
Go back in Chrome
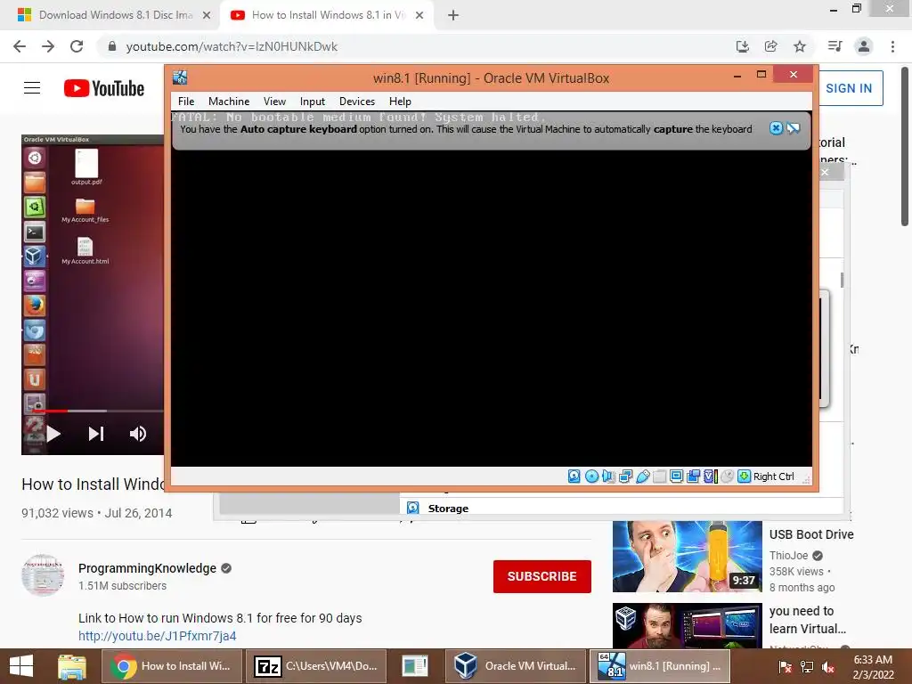coord(20,46)
